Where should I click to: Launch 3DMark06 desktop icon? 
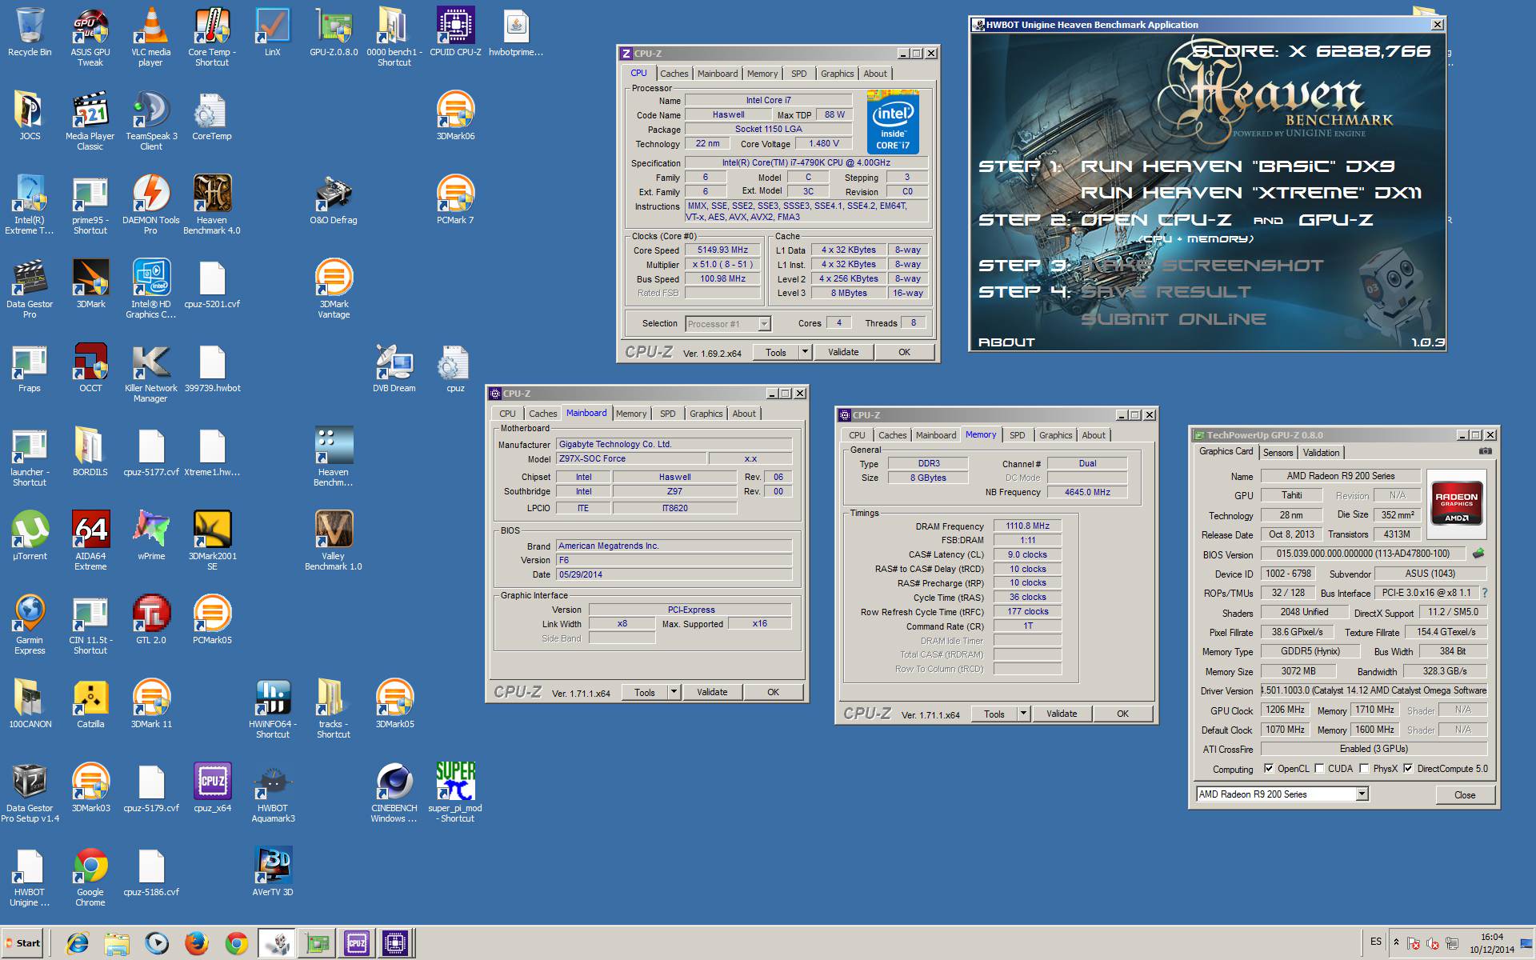(x=455, y=116)
